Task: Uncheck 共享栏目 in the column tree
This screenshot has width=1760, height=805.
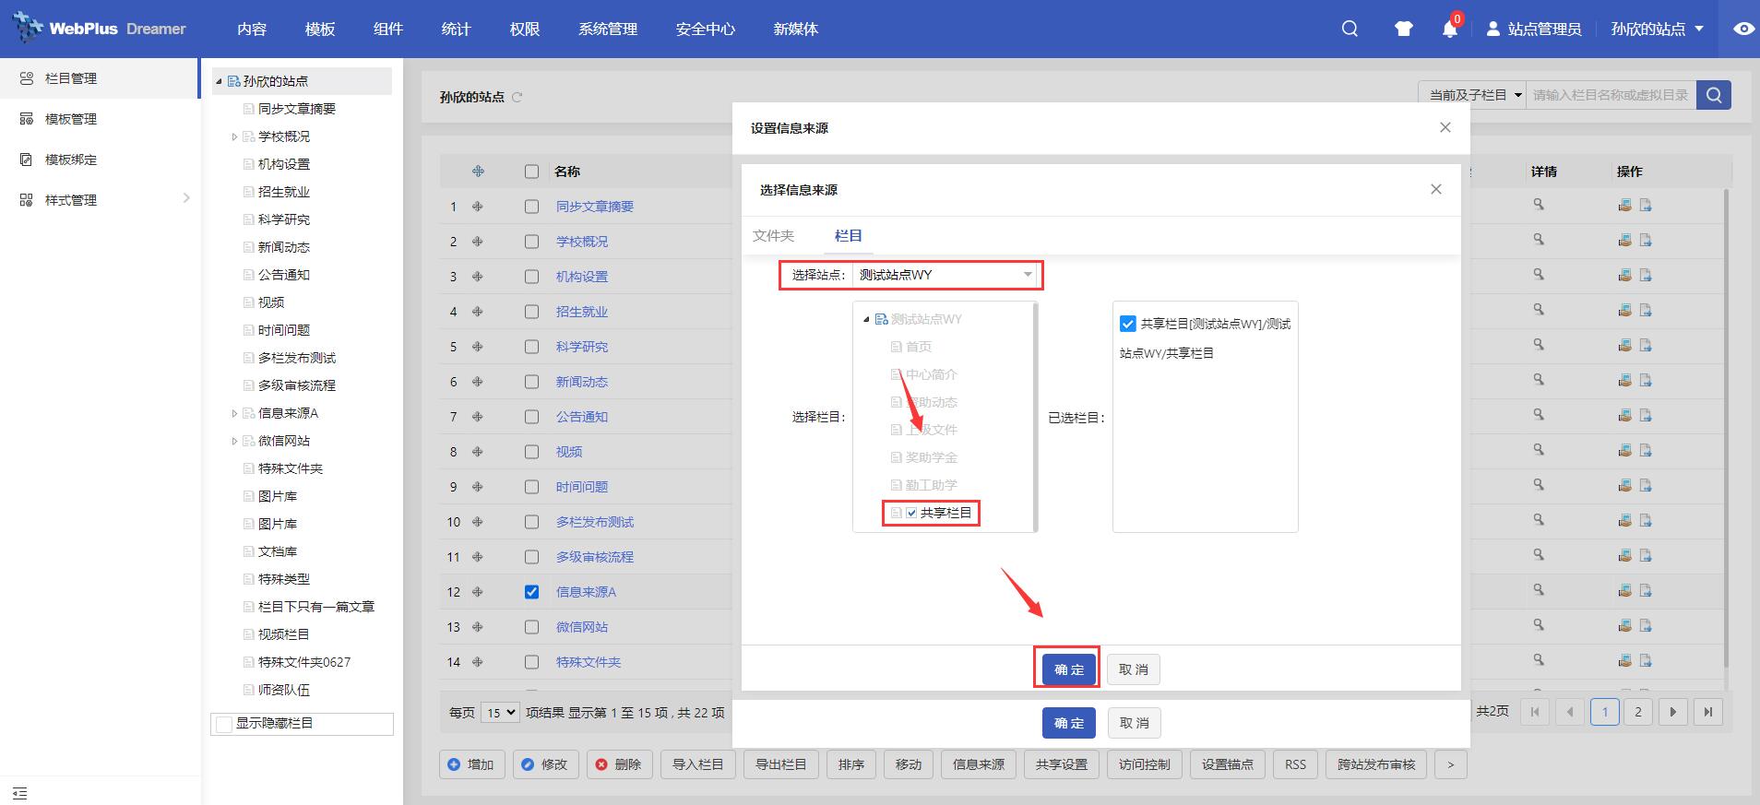Action: [x=911, y=513]
